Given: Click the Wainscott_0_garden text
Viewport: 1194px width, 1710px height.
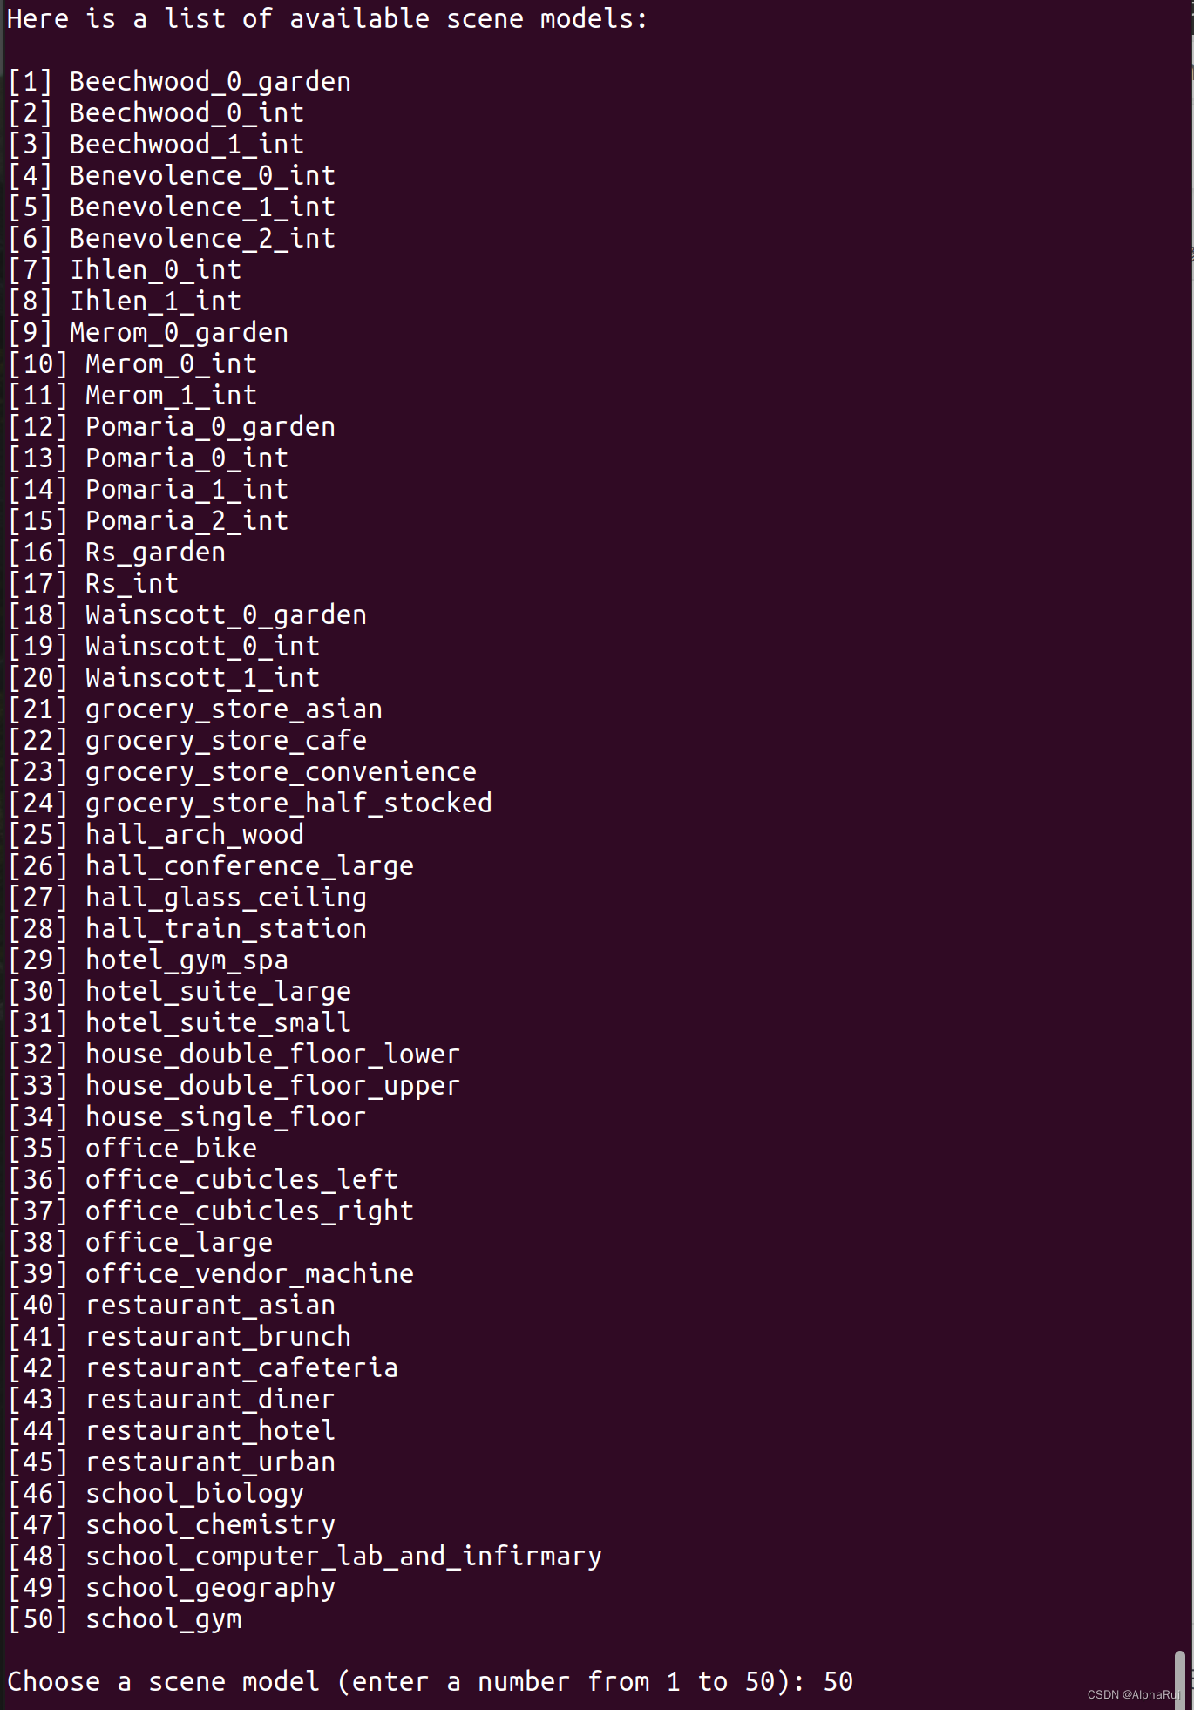Looking at the screenshot, I should click(226, 615).
